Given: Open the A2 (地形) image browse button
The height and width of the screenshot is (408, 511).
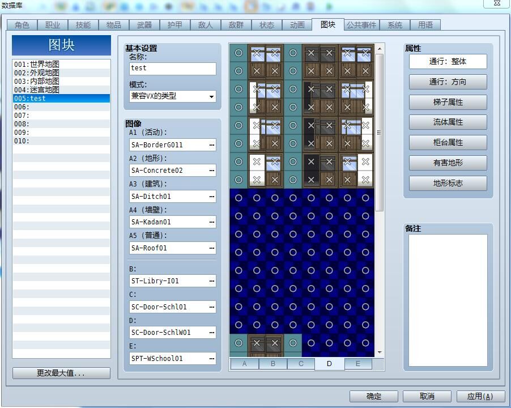Looking at the screenshot, I should [x=212, y=171].
